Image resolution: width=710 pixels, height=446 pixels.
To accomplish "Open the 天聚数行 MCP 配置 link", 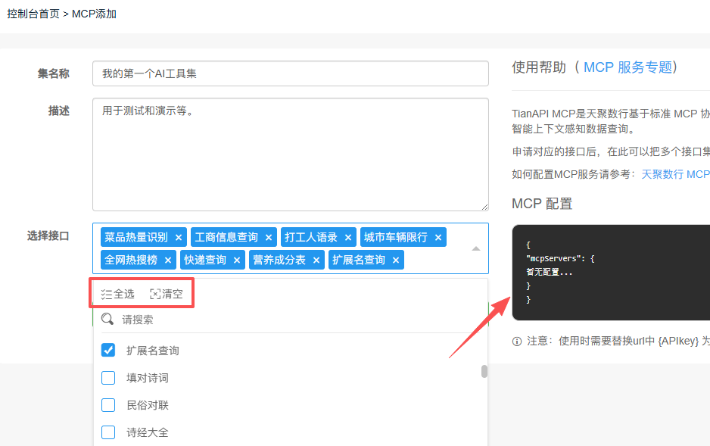I will click(675, 173).
